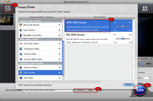Click the Browse destination folder button
Image resolution: width=153 pixels, height=101 pixels.
80,90
